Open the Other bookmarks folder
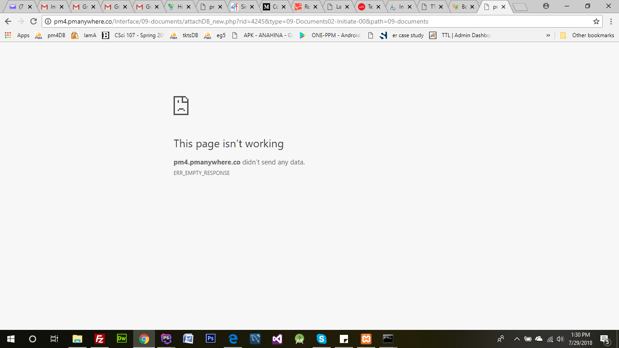This screenshot has height=348, width=619. coord(587,35)
